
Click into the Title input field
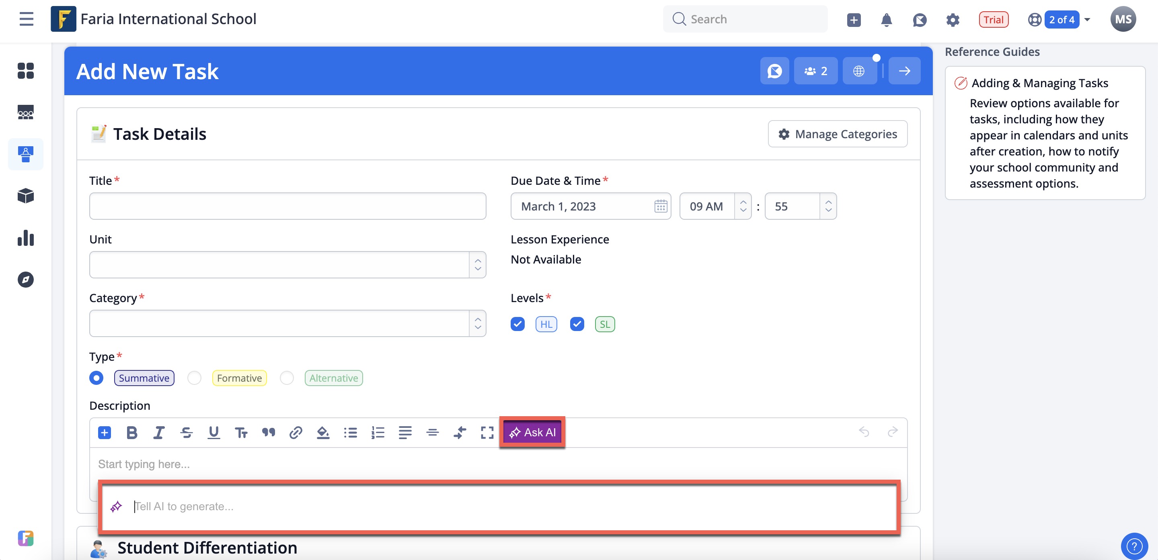coord(288,206)
